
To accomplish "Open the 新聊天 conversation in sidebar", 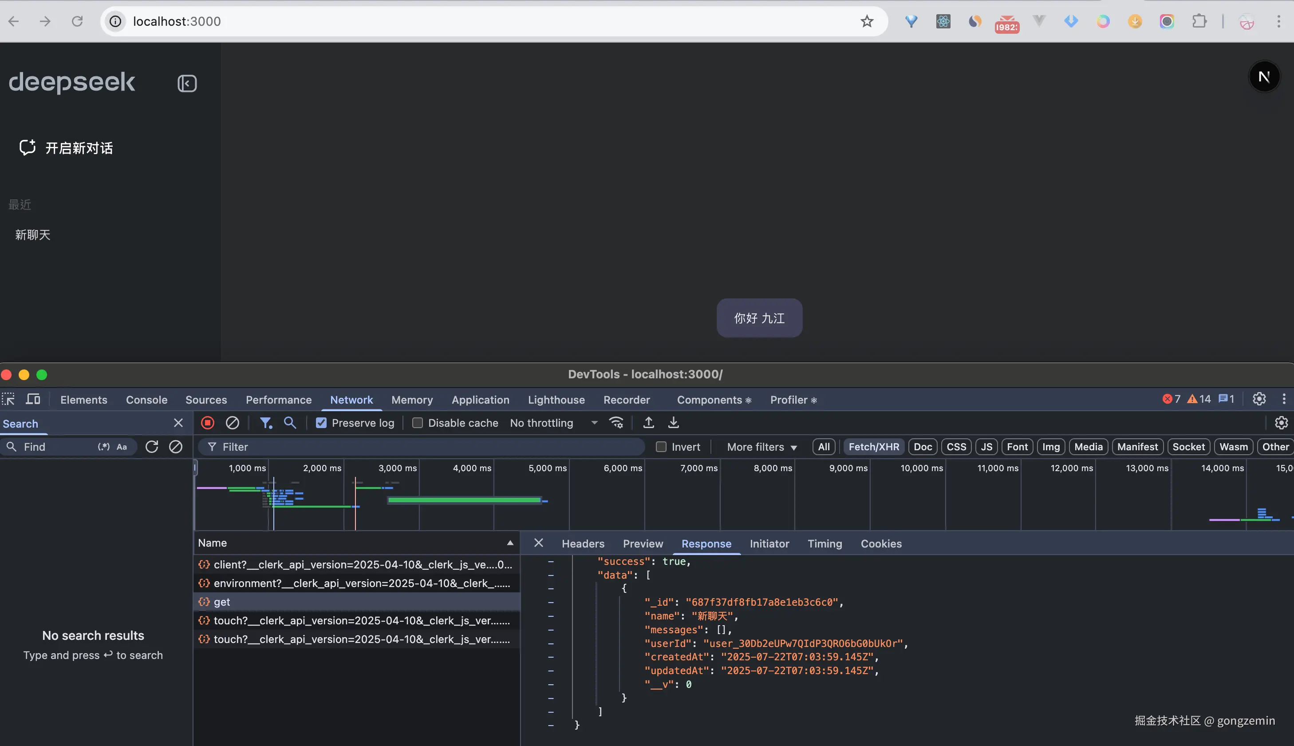I will point(33,234).
